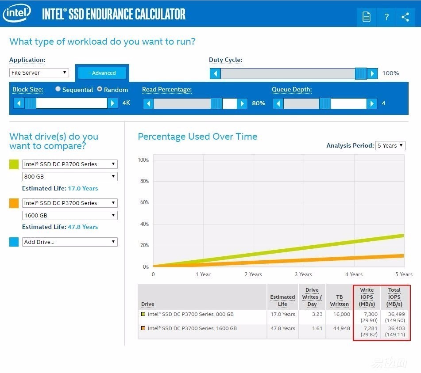The image size is (421, 373).
Task: Open the Analysis Period 5 Years dropdown
Action: 390,145
